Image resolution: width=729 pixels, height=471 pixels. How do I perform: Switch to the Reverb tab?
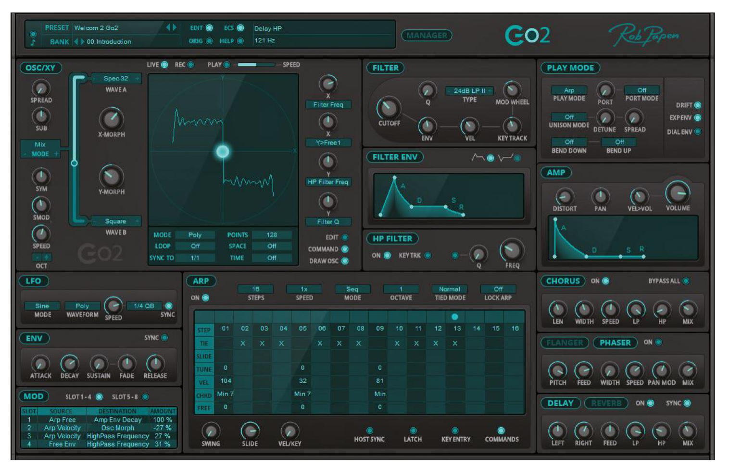606,403
